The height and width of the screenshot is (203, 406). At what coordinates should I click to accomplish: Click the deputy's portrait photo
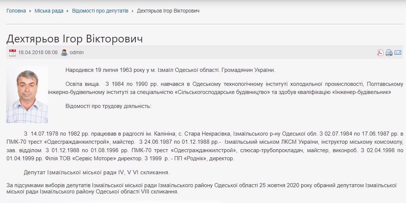(27, 94)
